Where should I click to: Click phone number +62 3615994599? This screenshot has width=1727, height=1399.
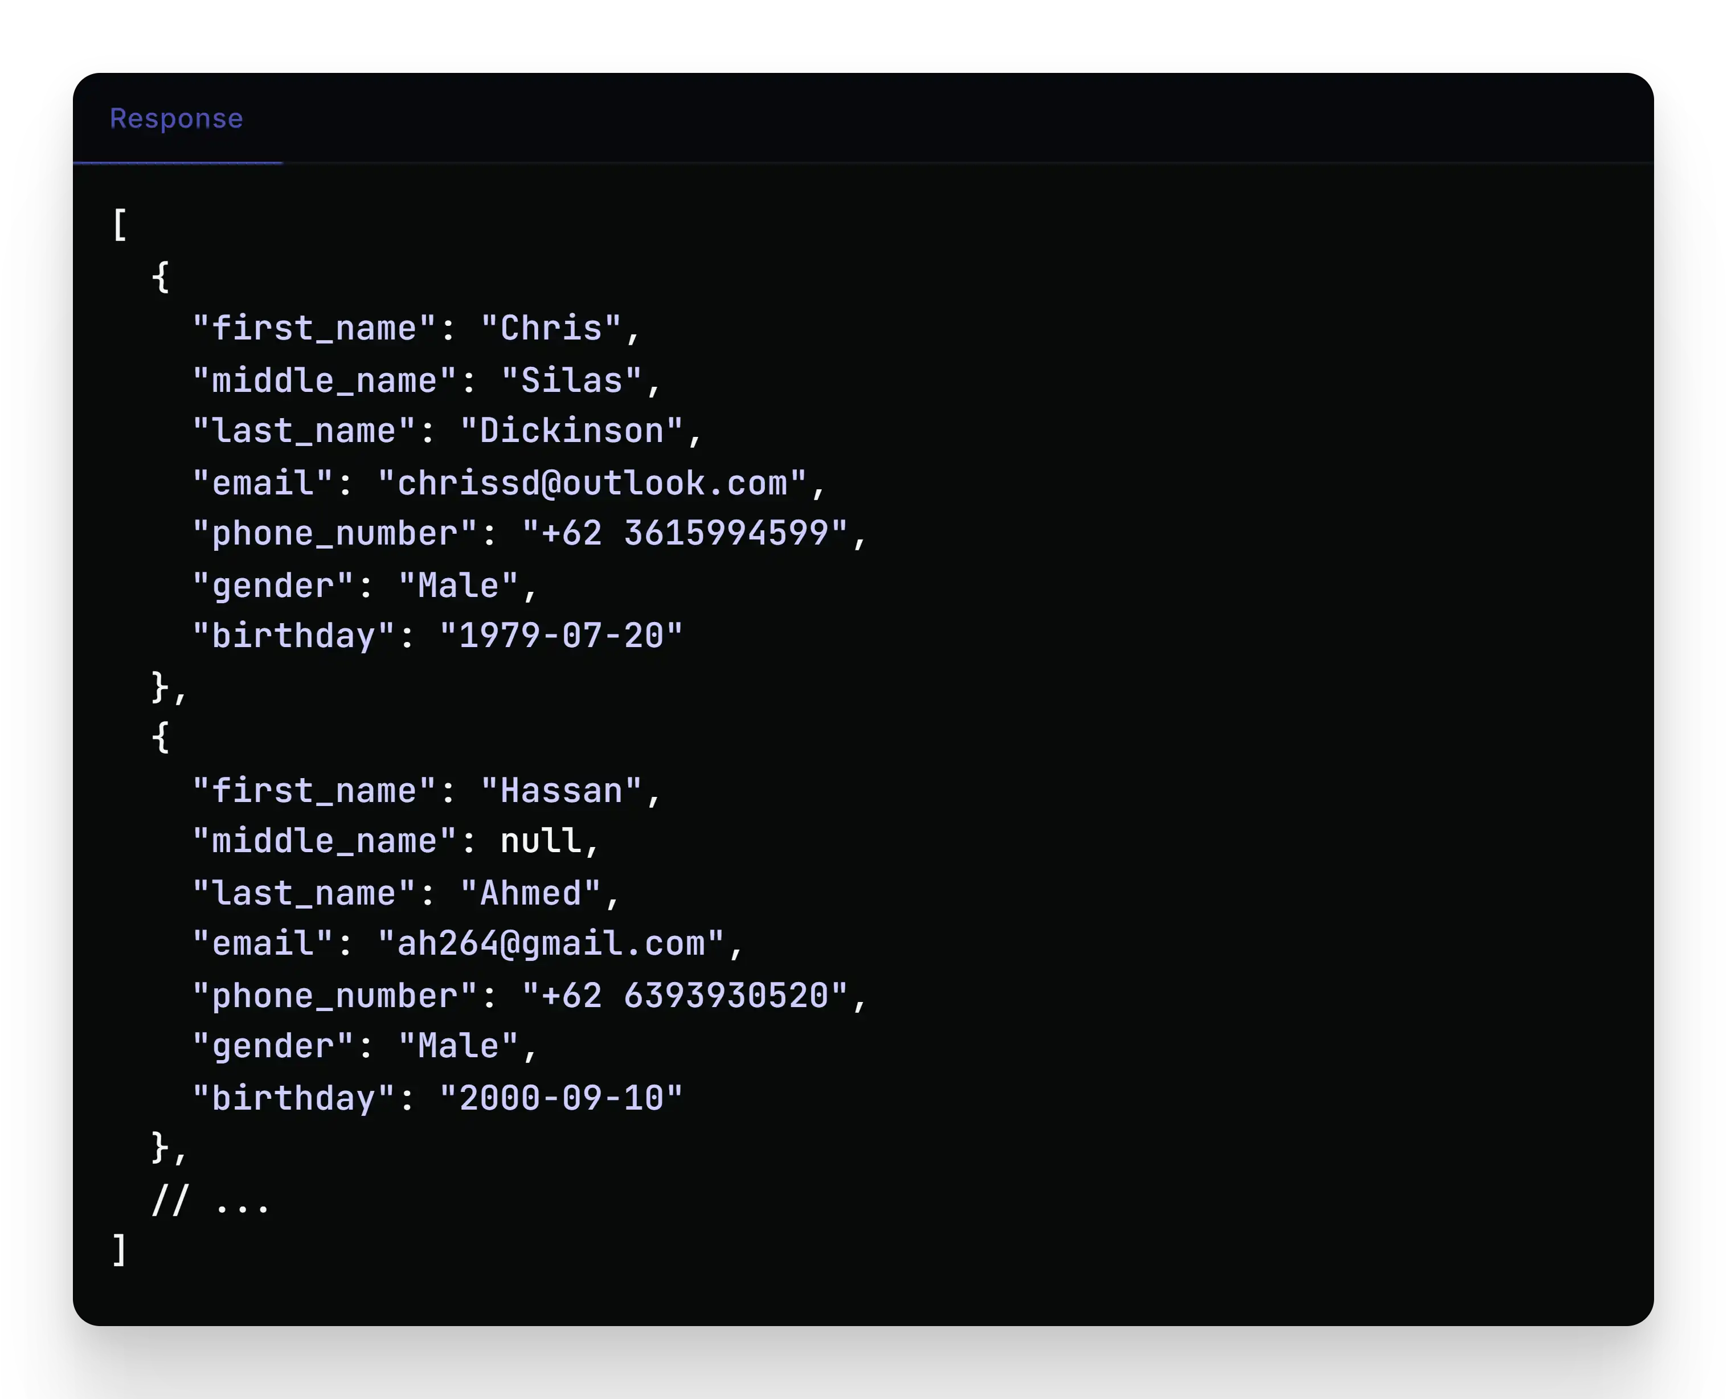(x=685, y=534)
